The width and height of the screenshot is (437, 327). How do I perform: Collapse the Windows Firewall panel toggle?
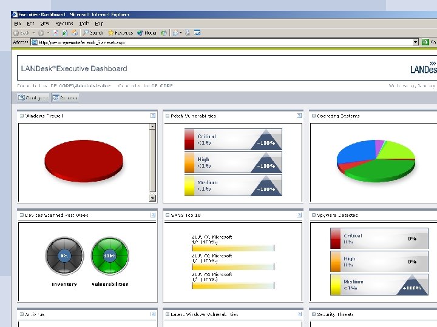[x=21, y=116]
